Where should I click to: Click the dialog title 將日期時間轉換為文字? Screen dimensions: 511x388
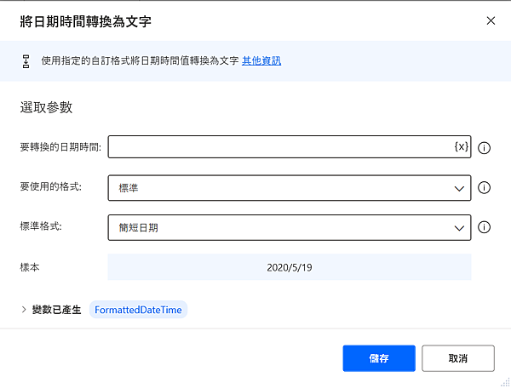click(x=86, y=20)
